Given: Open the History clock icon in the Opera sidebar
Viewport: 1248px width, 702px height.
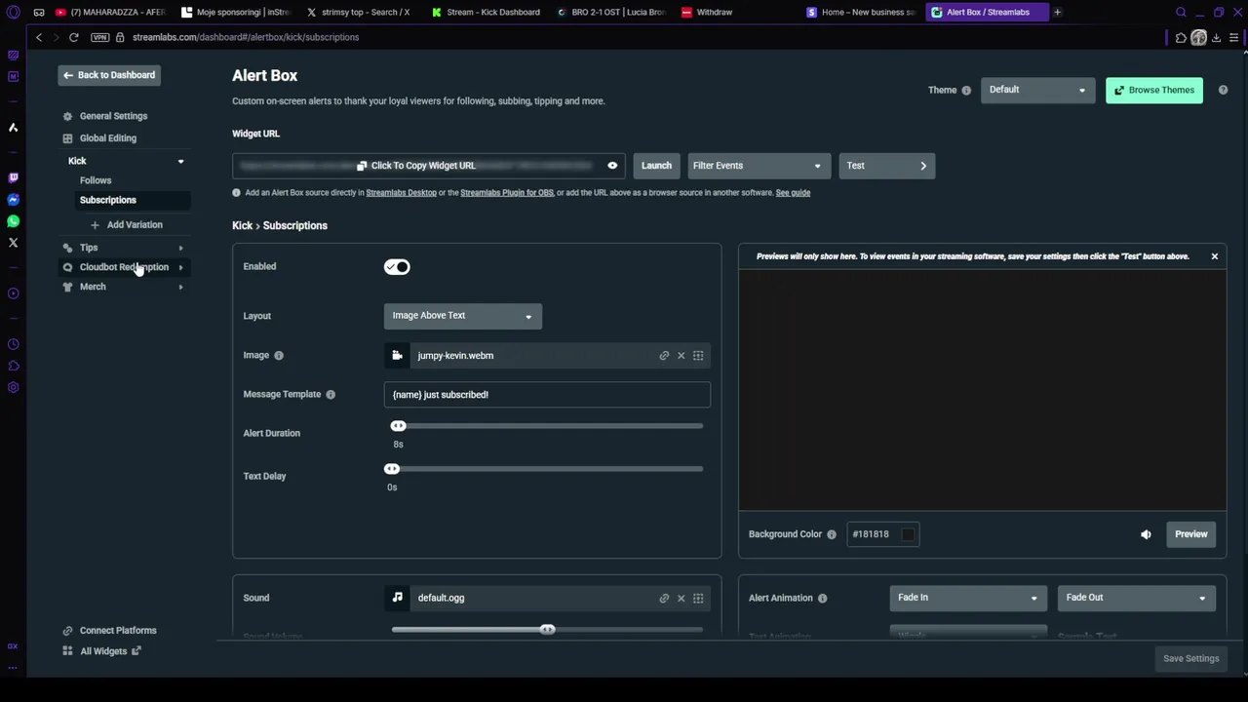Looking at the screenshot, I should pyautogui.click(x=13, y=343).
